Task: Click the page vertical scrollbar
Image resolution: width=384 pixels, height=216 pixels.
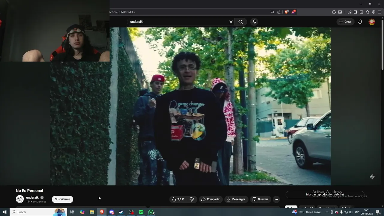Action: click(x=382, y=45)
